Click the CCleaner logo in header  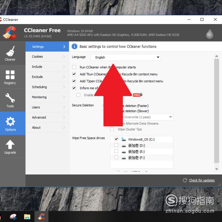[x=10, y=33]
